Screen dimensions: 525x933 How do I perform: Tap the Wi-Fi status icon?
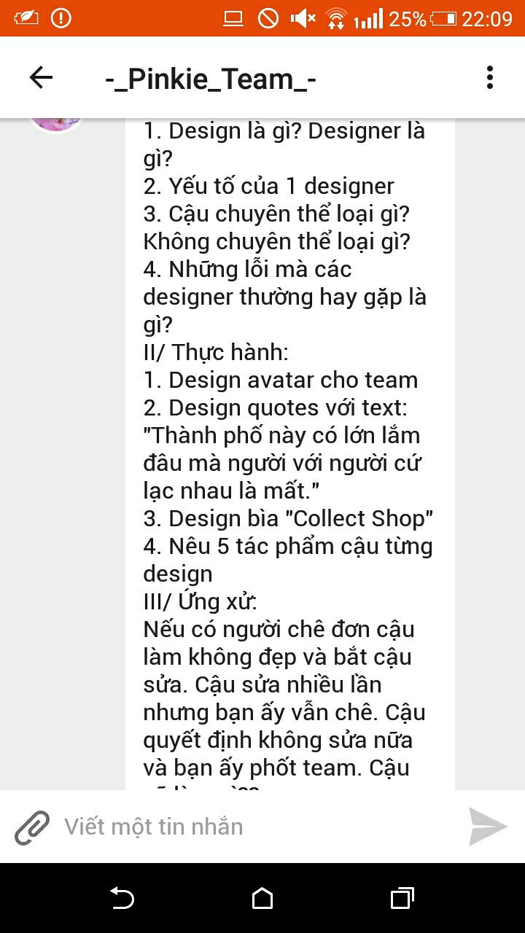click(x=335, y=18)
